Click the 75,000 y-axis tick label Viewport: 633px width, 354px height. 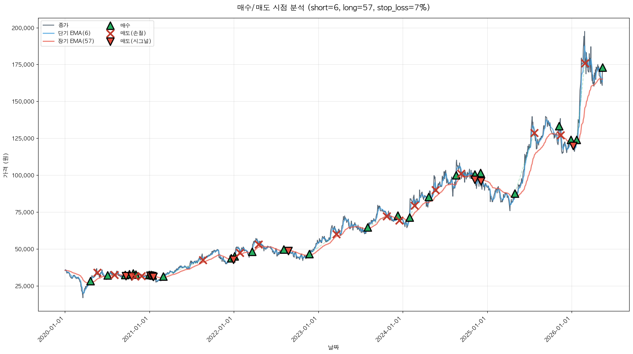(25, 212)
